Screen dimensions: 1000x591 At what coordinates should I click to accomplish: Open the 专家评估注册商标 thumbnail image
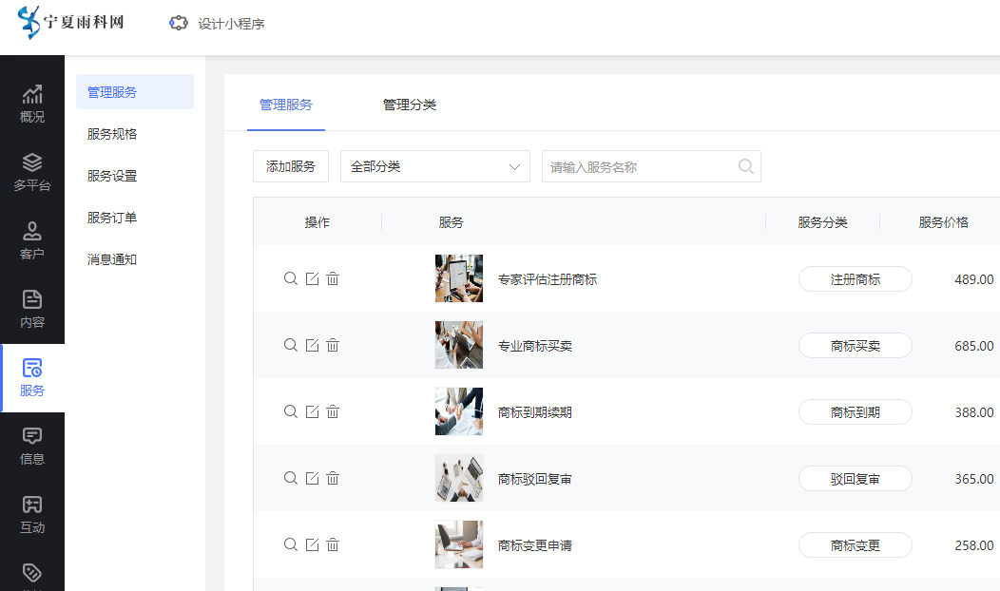(x=459, y=278)
